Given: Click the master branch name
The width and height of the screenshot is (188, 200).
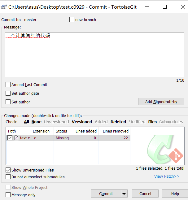Looking at the screenshot, I should pos(30,20).
